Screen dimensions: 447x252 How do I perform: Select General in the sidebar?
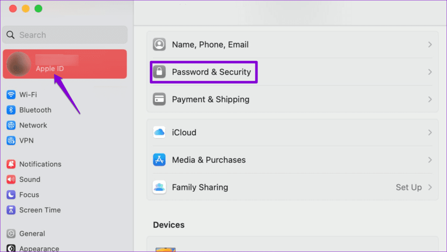click(31, 233)
